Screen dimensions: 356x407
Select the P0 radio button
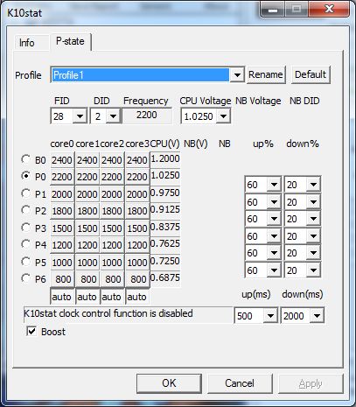pos(26,176)
